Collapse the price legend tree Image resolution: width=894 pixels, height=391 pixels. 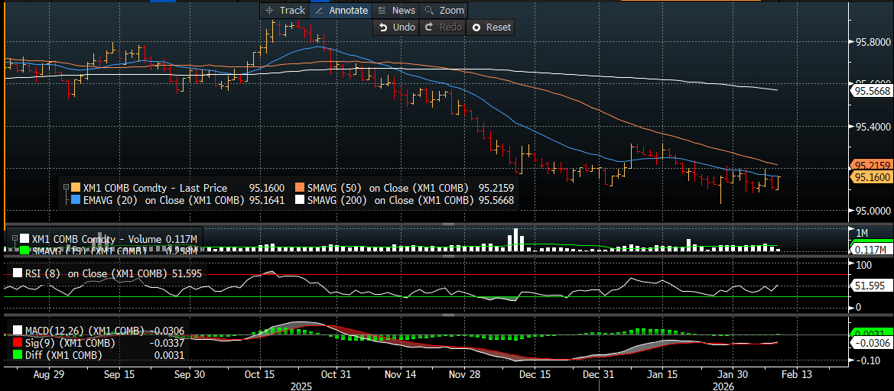[x=67, y=187]
